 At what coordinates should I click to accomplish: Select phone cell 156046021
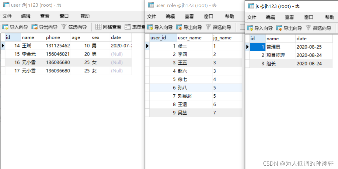(58, 54)
